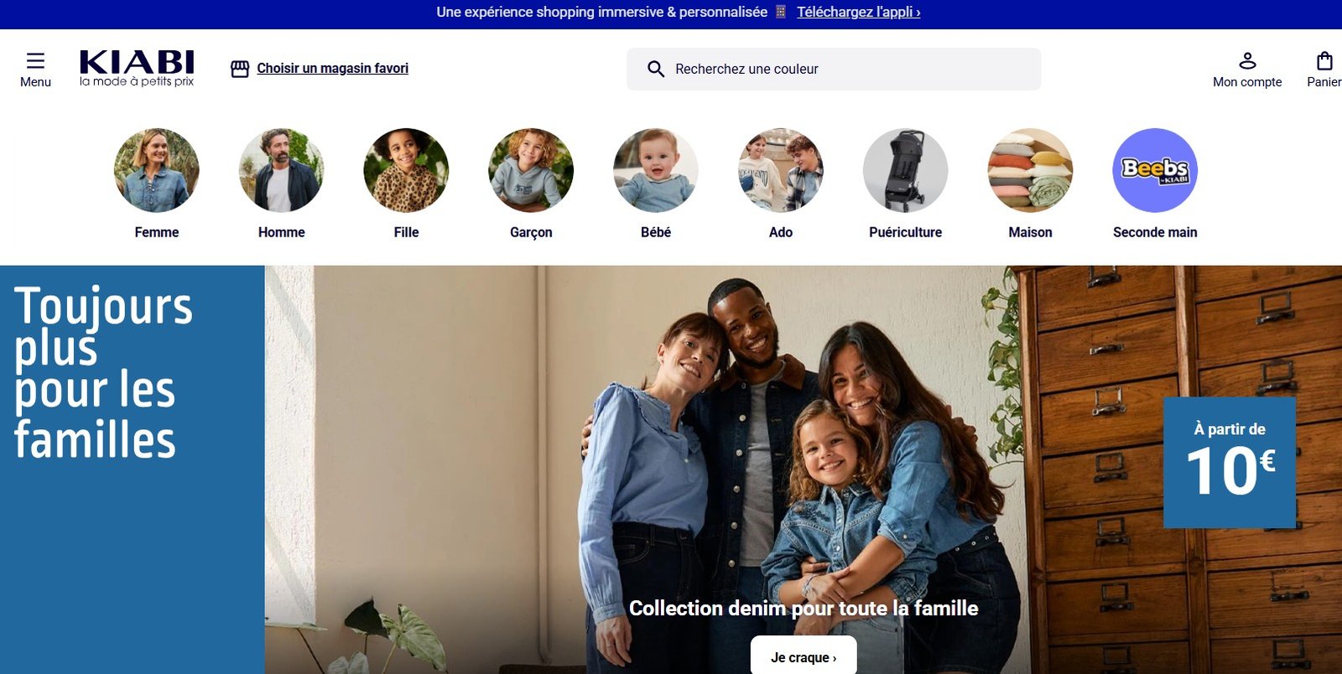
Task: Select the Maison cushions thumbnail
Action: tap(1030, 170)
